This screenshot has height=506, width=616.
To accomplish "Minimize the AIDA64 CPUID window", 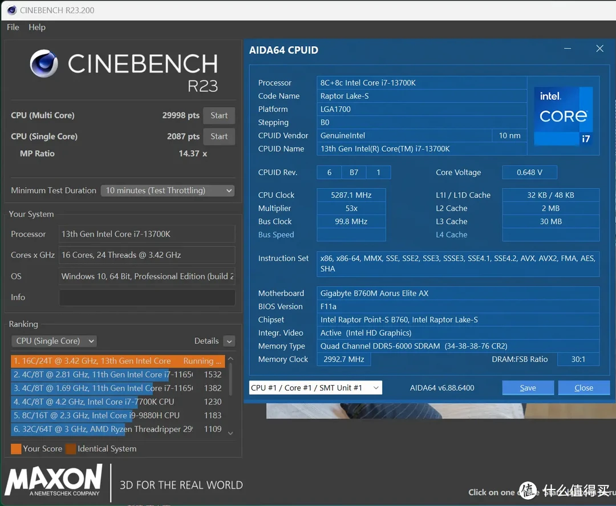I will [x=568, y=48].
